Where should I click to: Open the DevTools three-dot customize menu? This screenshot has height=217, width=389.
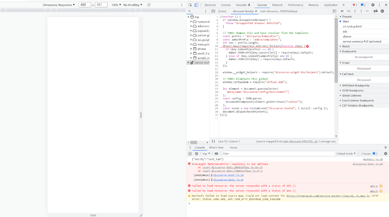coord(379,5)
